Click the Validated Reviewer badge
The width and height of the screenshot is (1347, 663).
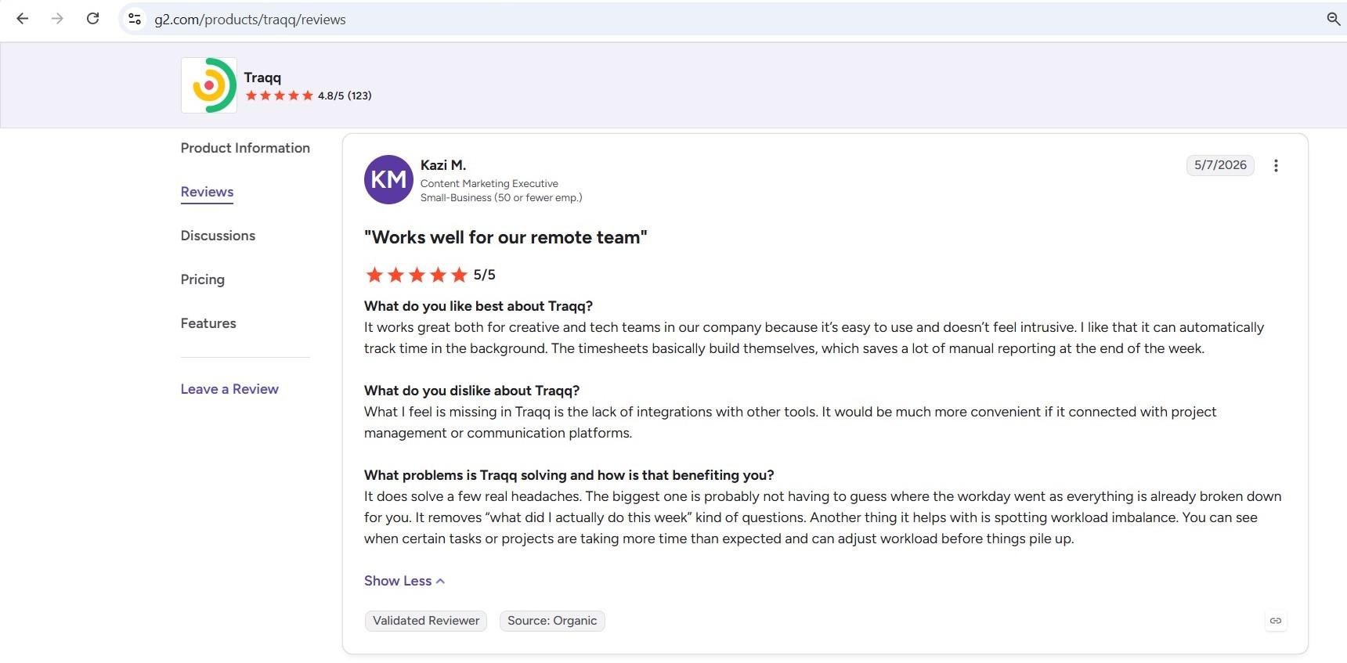click(x=426, y=621)
